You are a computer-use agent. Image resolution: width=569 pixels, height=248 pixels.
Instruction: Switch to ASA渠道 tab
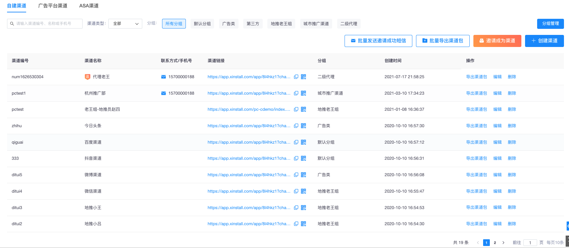click(x=89, y=6)
